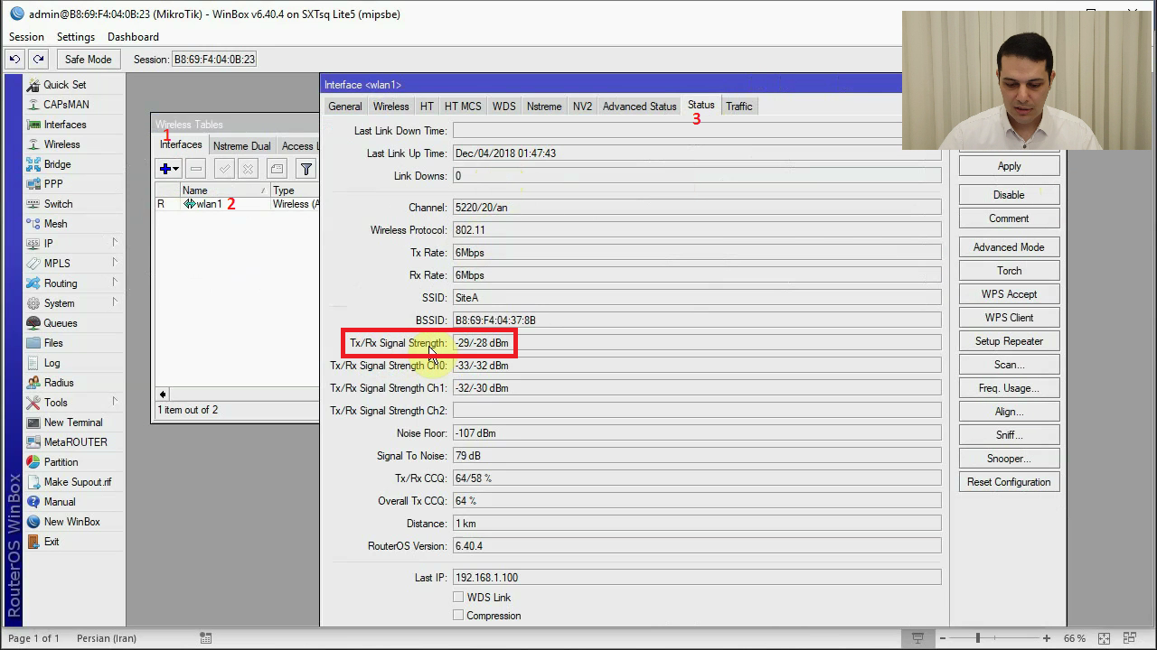1157x650 pixels.
Task: Open the Mesh sidebar entry
Action: coord(55,224)
